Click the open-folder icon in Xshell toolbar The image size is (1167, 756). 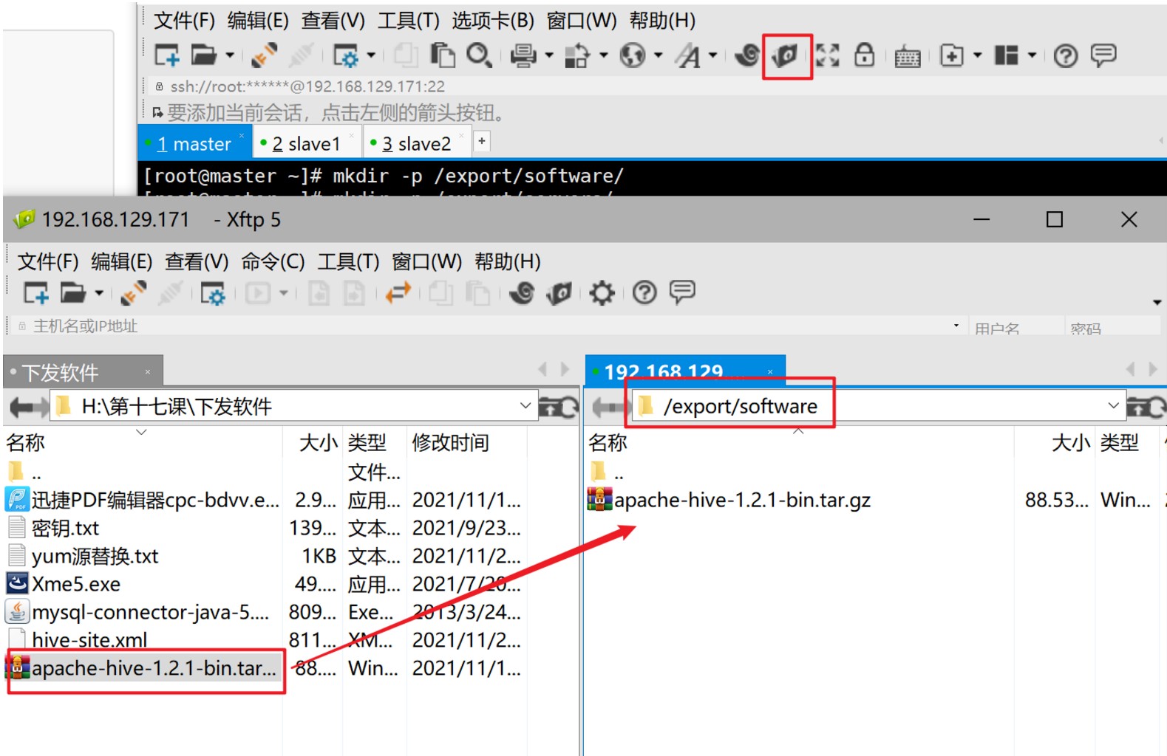point(203,55)
